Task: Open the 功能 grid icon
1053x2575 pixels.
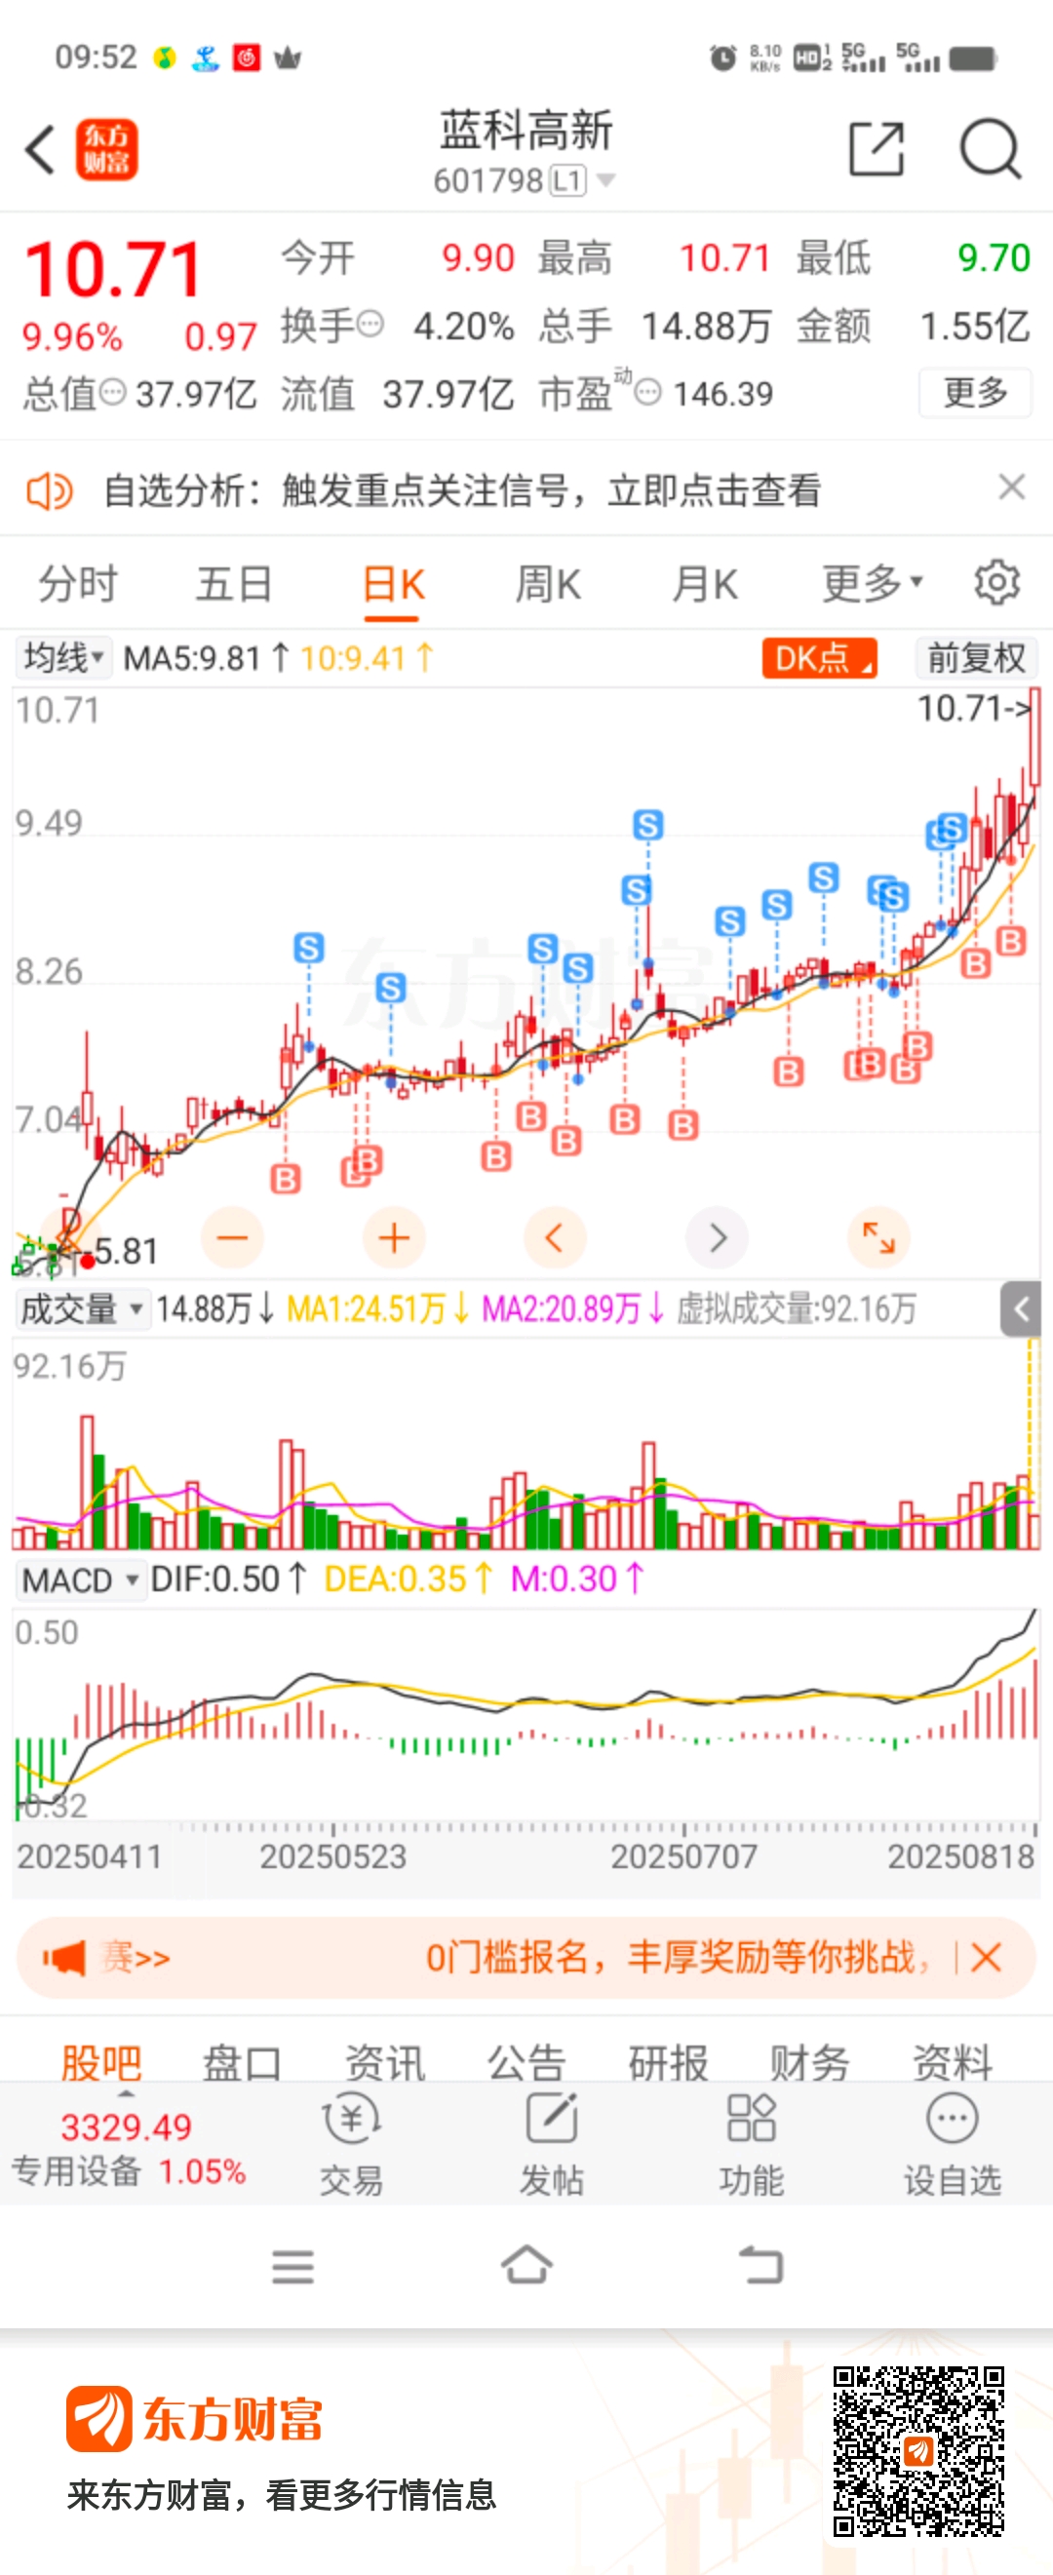Action: coord(751,2118)
